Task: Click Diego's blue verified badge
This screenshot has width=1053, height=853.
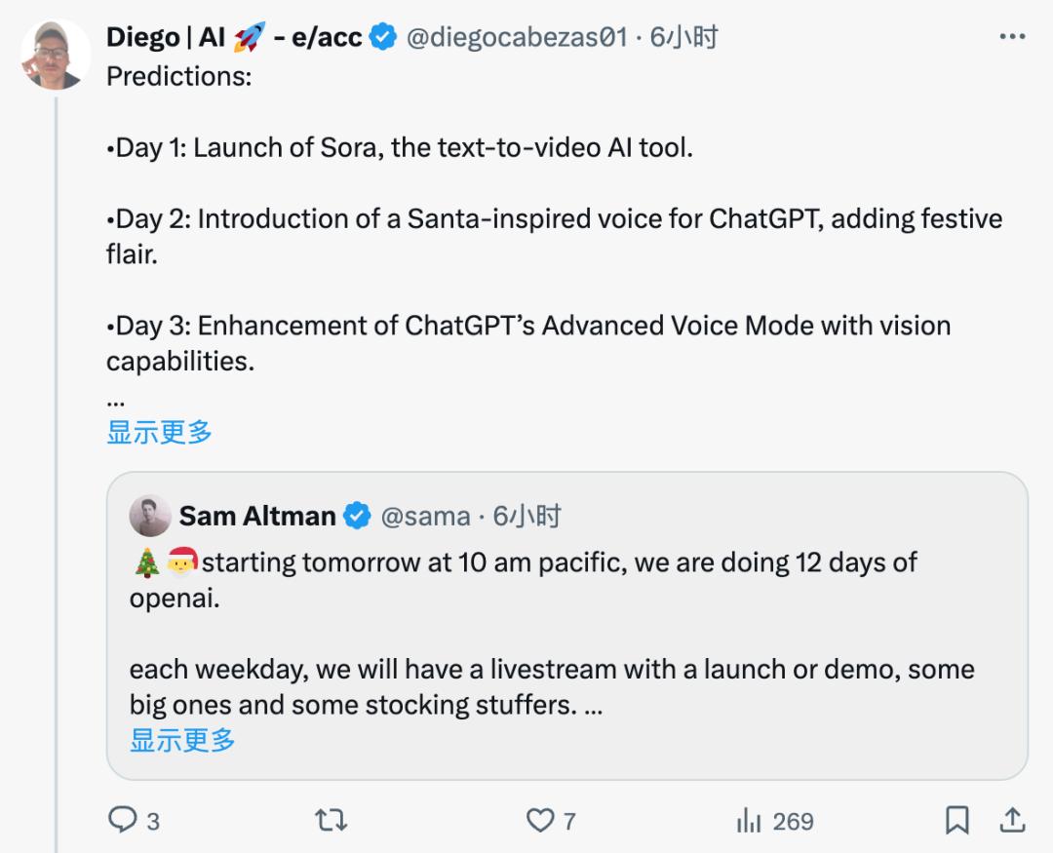Action: (380, 37)
